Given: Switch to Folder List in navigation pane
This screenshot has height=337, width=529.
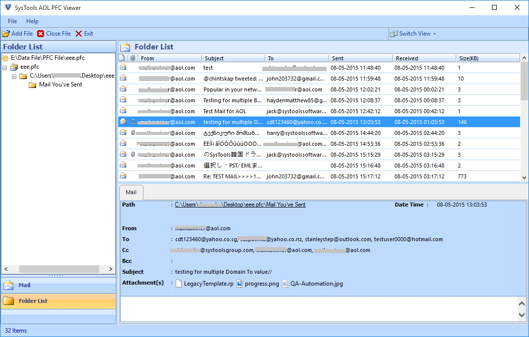Looking at the screenshot, I should click(x=58, y=301).
